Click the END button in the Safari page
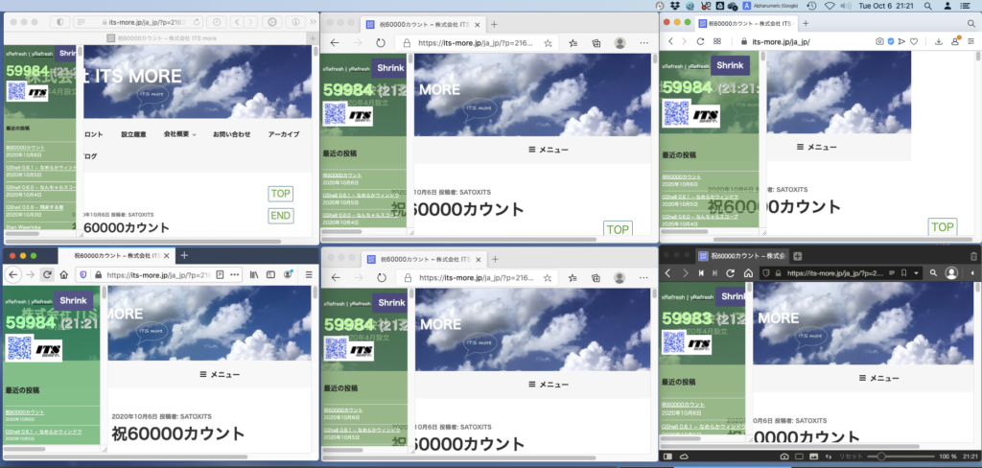This screenshot has width=982, height=468. point(280,216)
